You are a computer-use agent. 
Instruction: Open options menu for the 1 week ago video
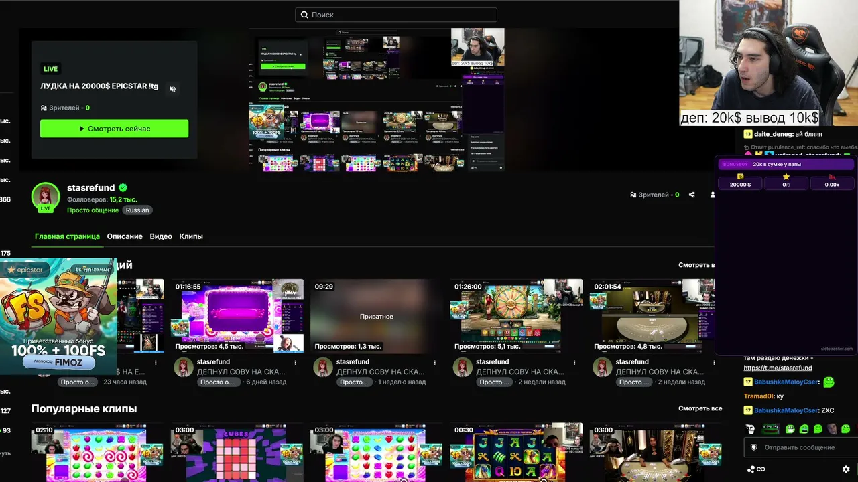(435, 362)
